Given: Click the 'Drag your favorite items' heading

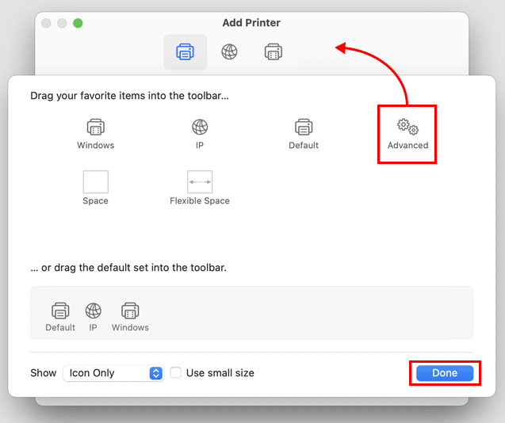Looking at the screenshot, I should pyautogui.click(x=129, y=96).
